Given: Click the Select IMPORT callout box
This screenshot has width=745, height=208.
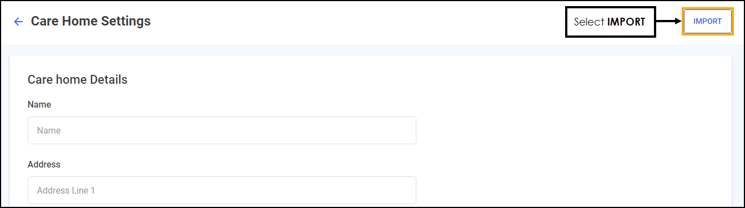Looking at the screenshot, I should tap(611, 22).
